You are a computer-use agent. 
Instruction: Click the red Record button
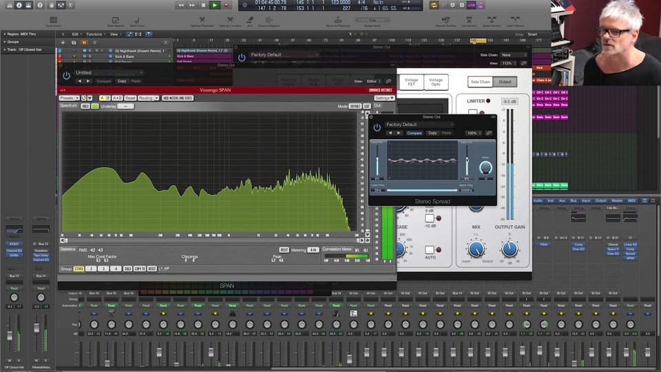point(226,5)
